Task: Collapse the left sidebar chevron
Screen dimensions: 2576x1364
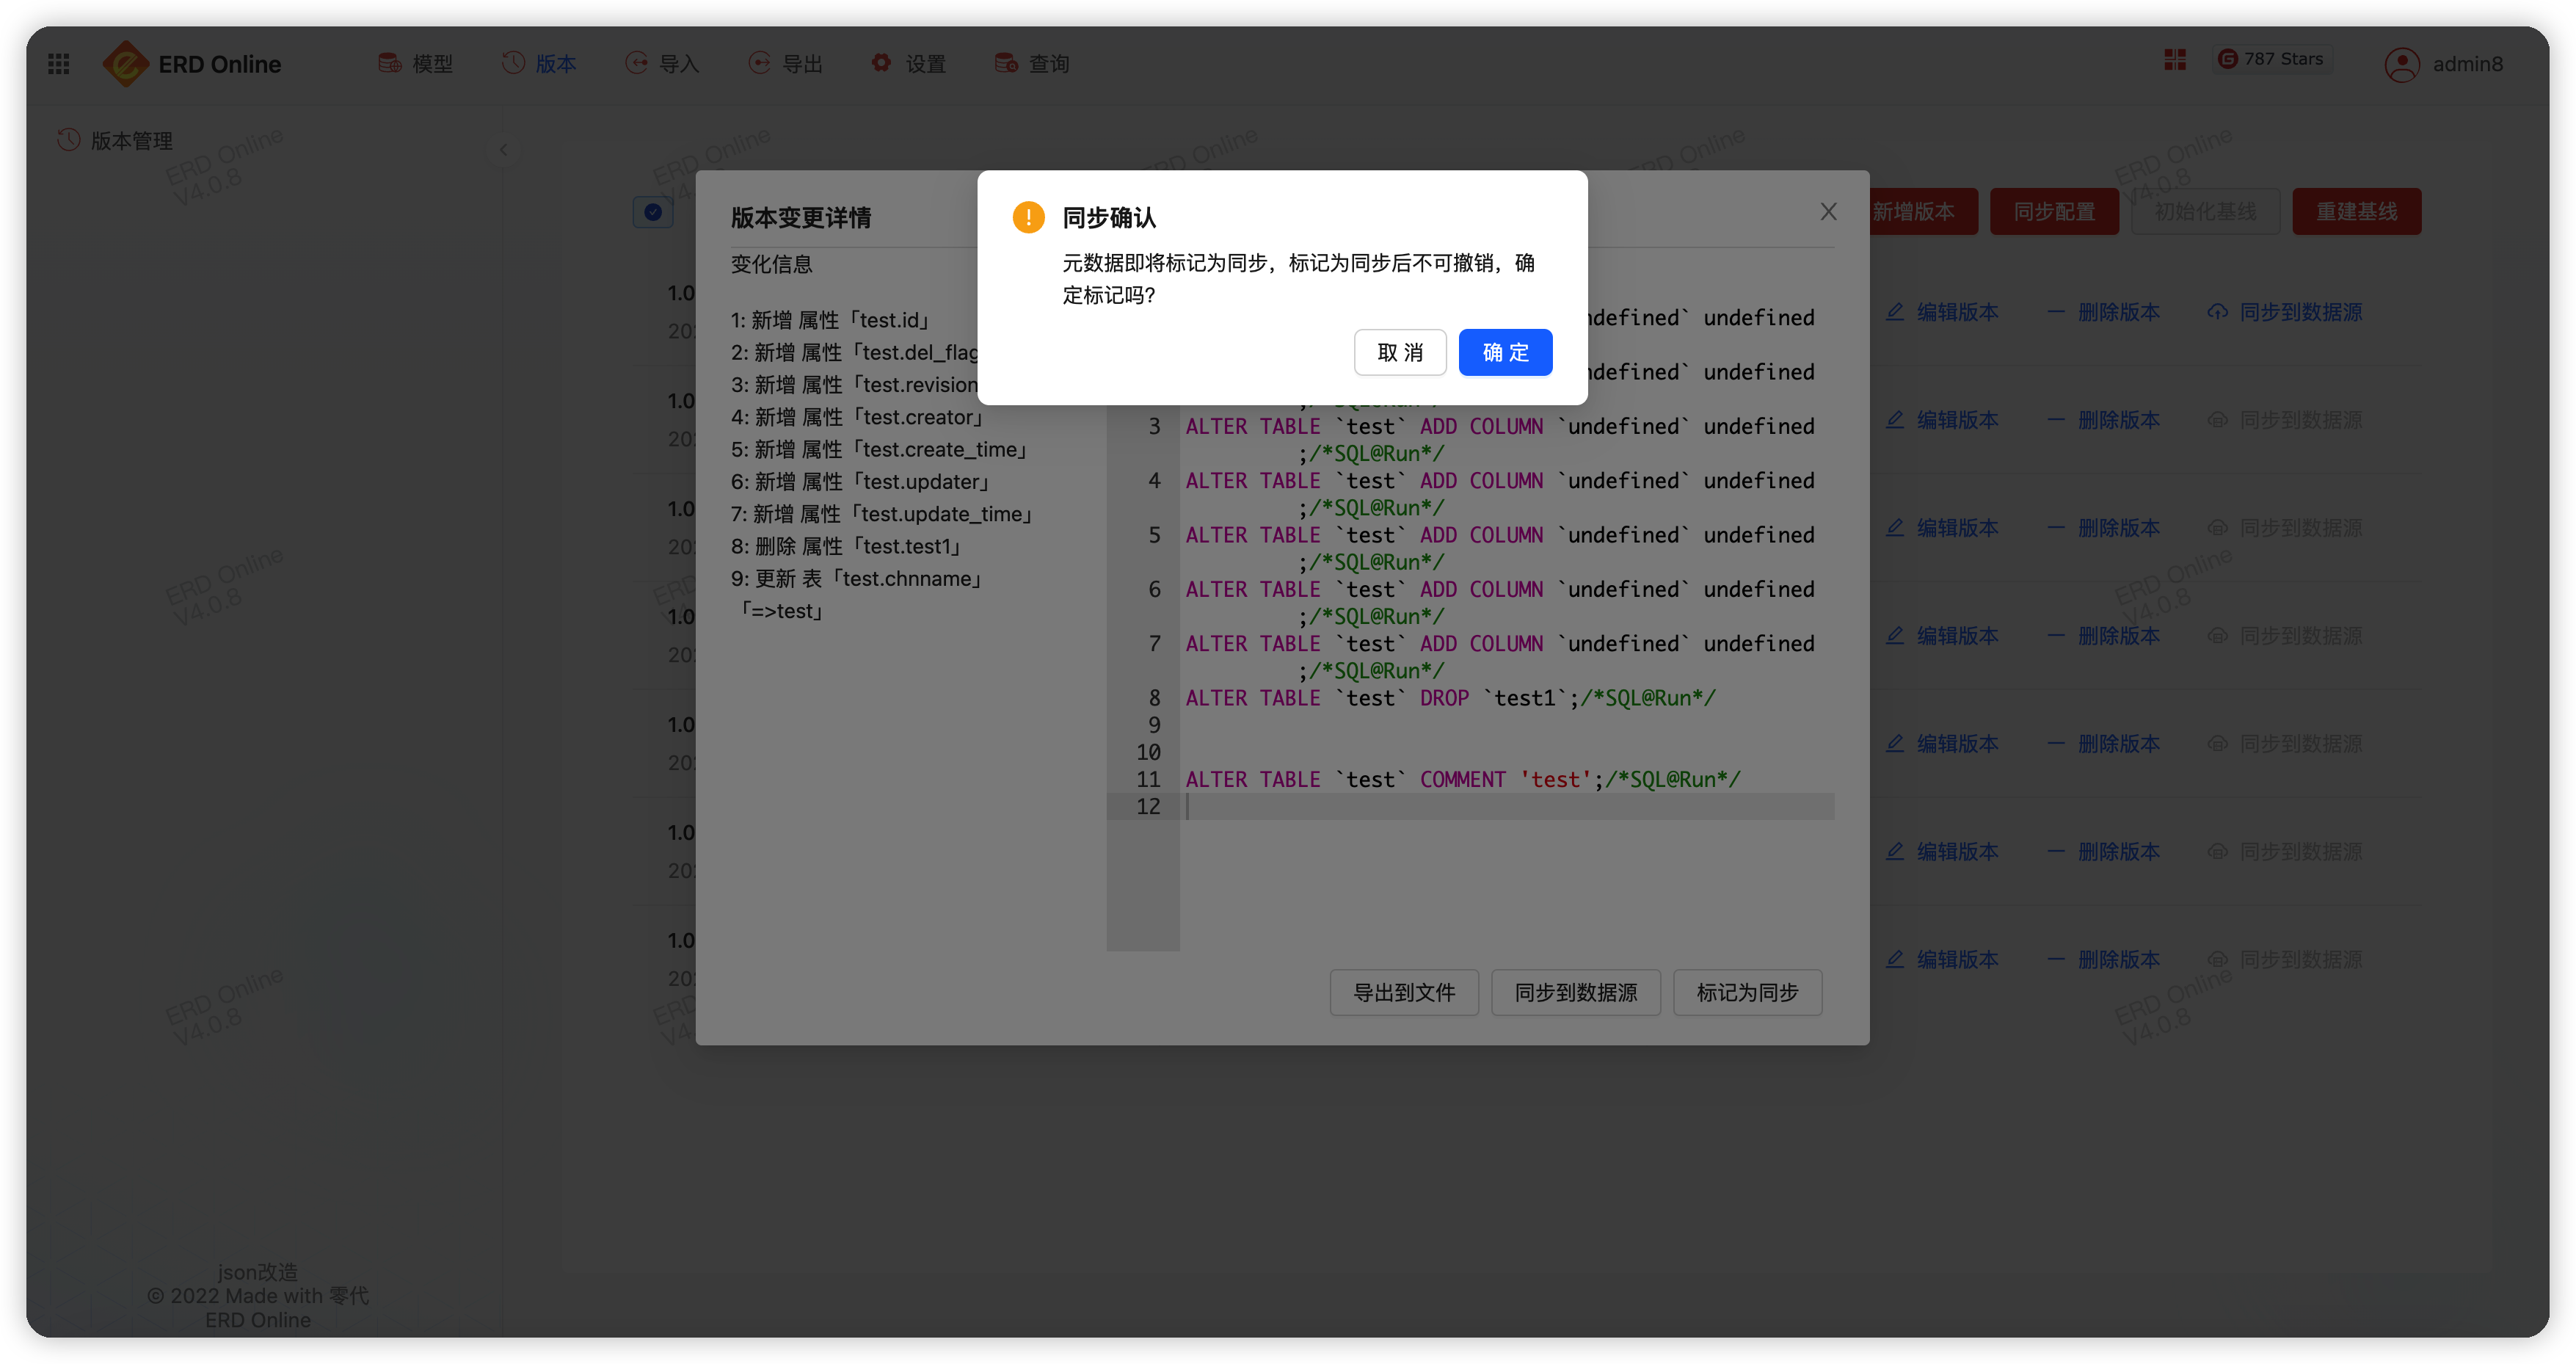Action: click(504, 150)
